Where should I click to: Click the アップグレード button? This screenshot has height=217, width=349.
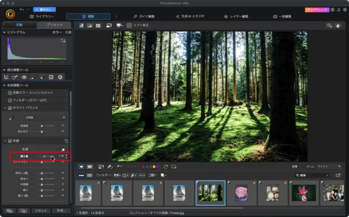(317, 10)
